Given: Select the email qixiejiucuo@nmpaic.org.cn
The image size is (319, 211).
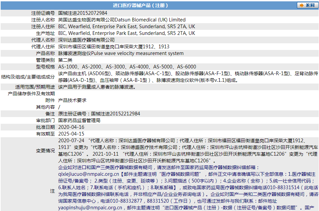Looking at the screenshot, I should pyautogui.click(x=89, y=174).
